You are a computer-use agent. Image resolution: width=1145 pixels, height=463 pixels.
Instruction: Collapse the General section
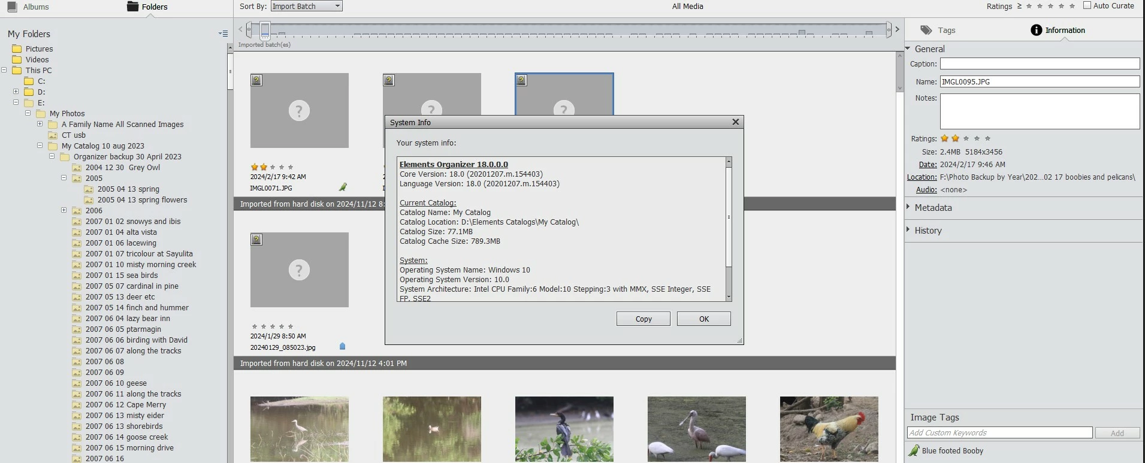[x=908, y=49]
